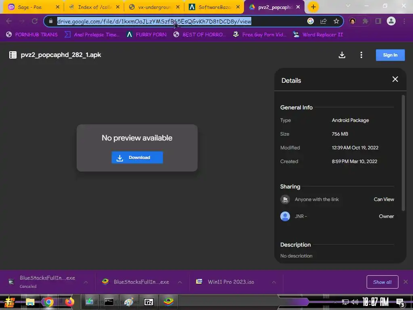Click the volume icon in system tray
This screenshot has height=310, width=413.
coord(355,302)
